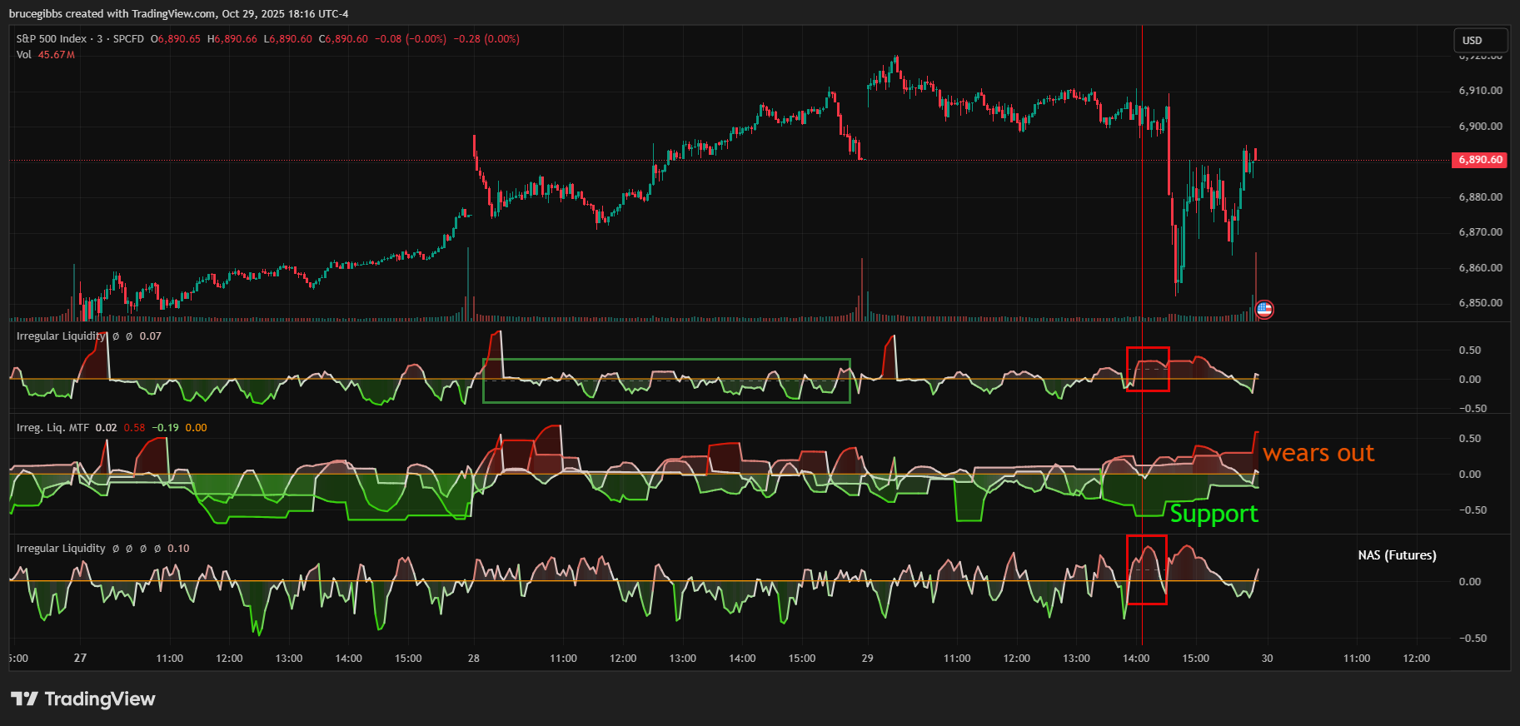This screenshot has width=1520, height=726.
Task: Click the US flag economic event icon
Action: [1264, 310]
